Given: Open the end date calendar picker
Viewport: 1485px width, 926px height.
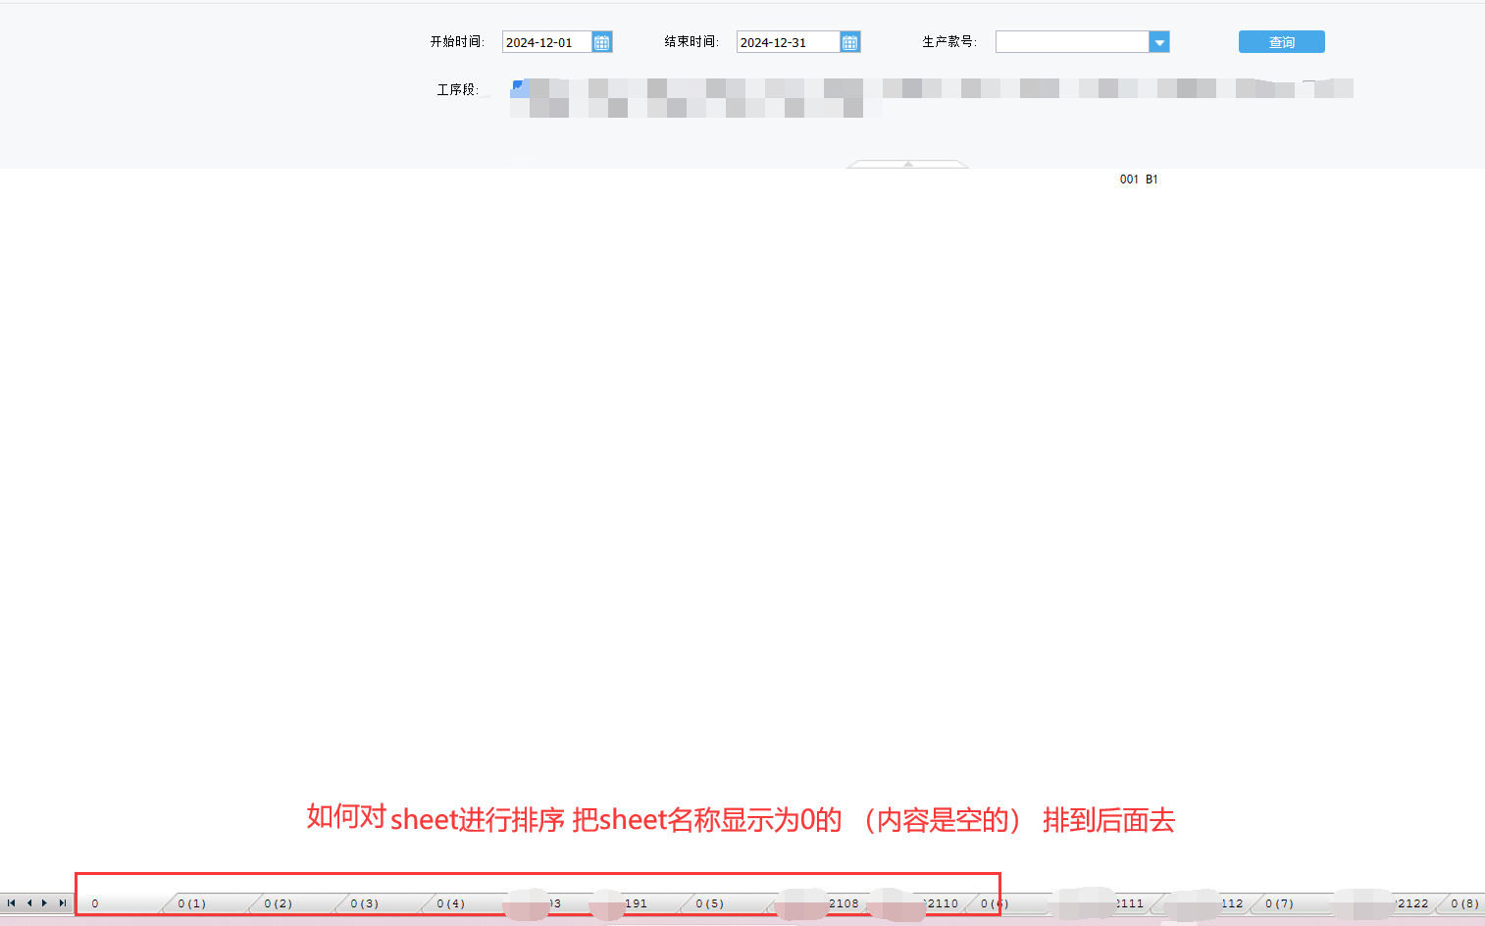Looking at the screenshot, I should click(850, 42).
